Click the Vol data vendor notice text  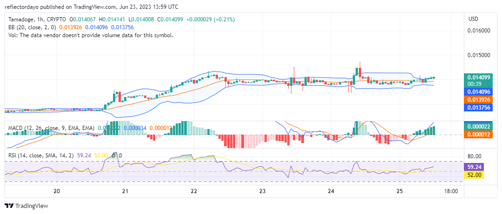click(91, 35)
